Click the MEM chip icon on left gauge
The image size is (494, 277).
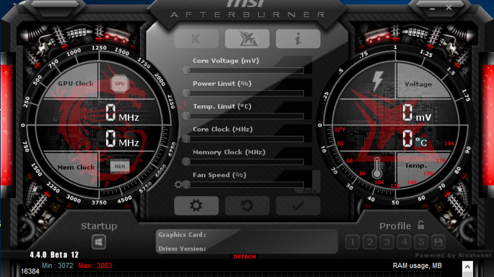120,166
